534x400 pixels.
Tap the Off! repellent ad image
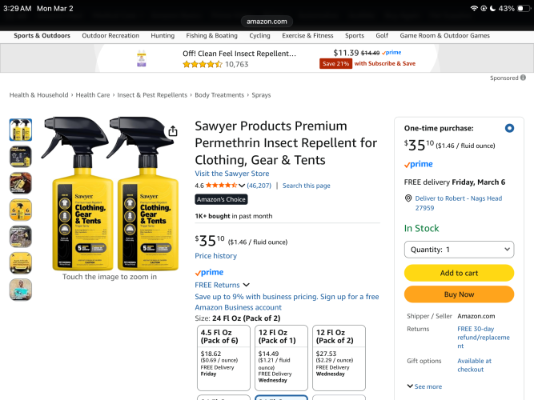[142, 58]
